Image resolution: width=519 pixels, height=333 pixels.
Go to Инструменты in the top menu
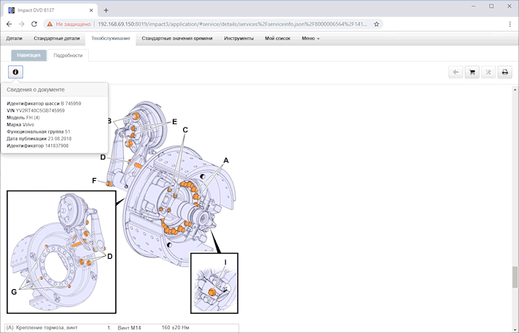click(x=239, y=38)
